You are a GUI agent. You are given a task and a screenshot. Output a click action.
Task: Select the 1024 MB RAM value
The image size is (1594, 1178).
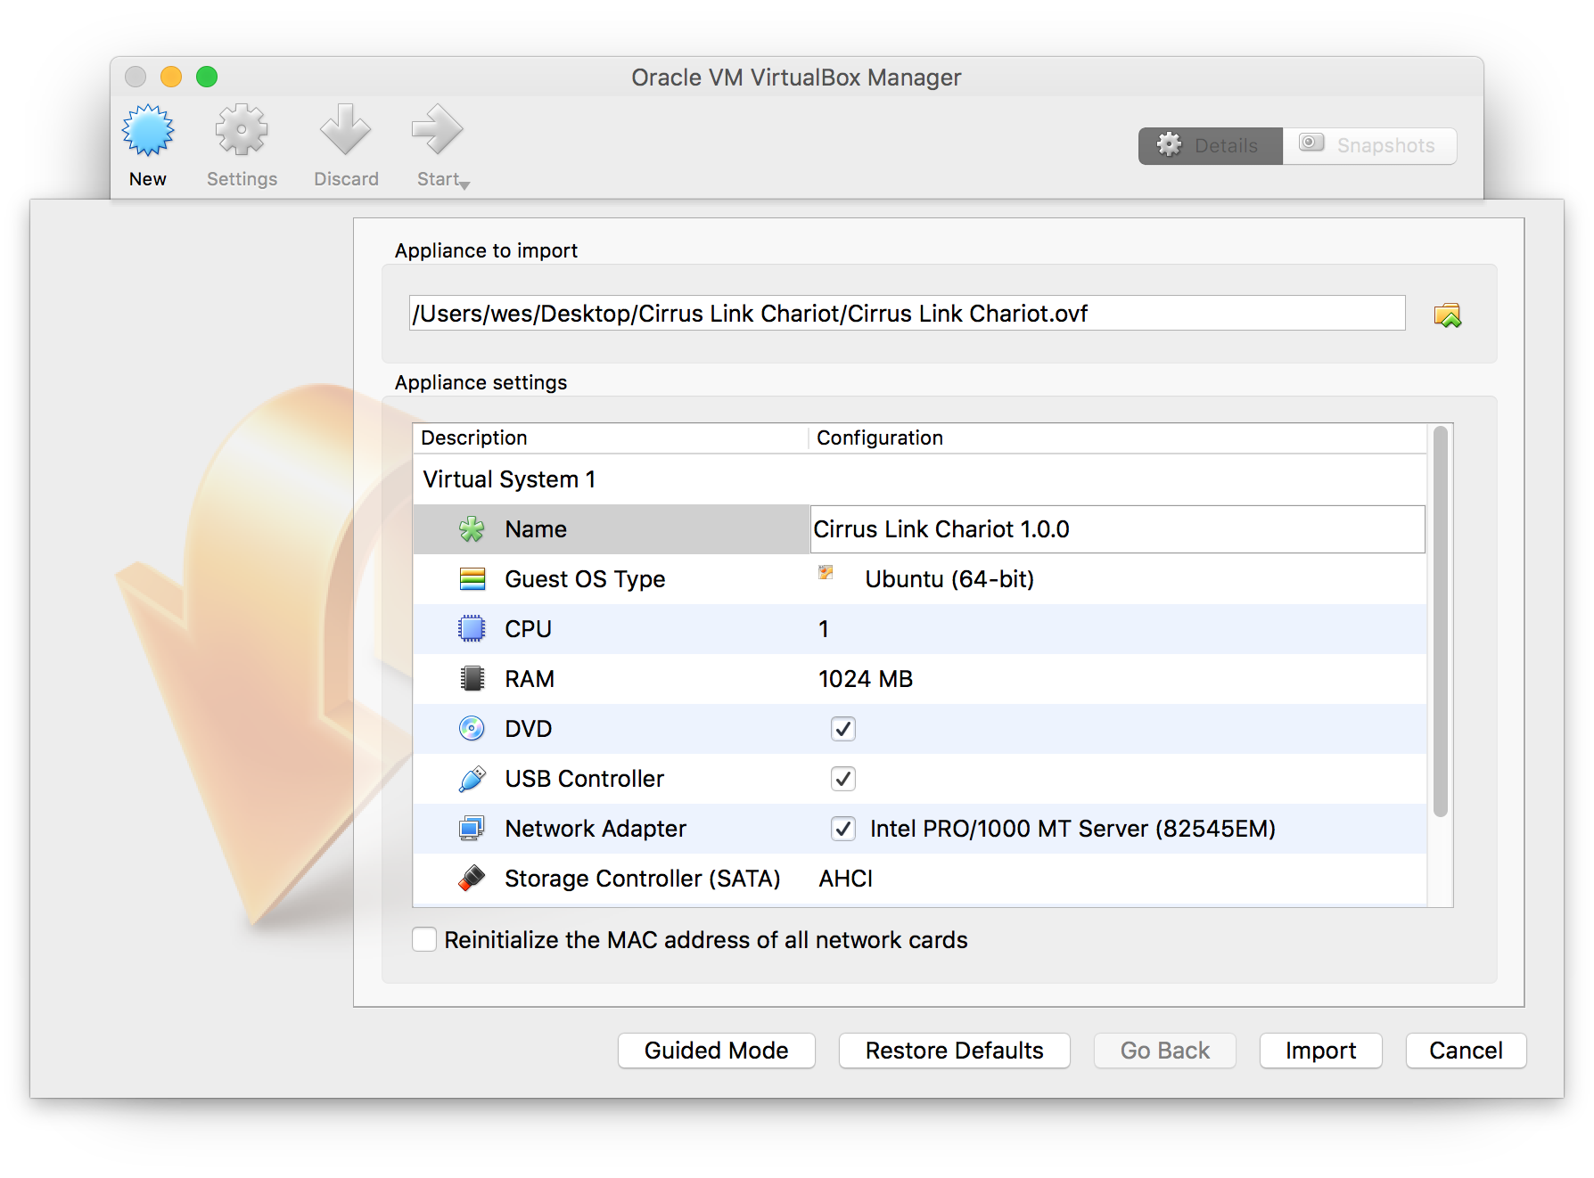pos(866,679)
